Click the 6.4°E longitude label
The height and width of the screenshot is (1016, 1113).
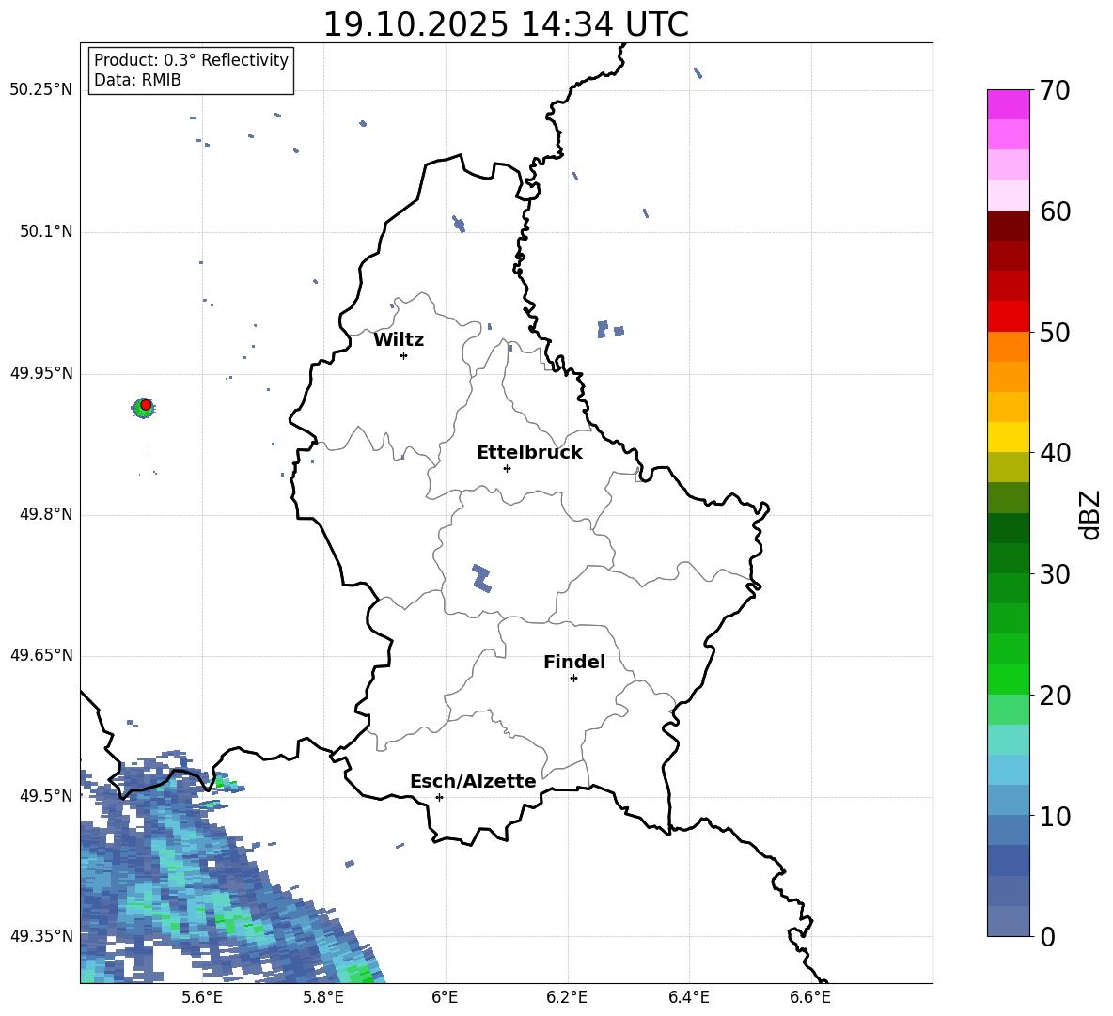[x=688, y=997]
